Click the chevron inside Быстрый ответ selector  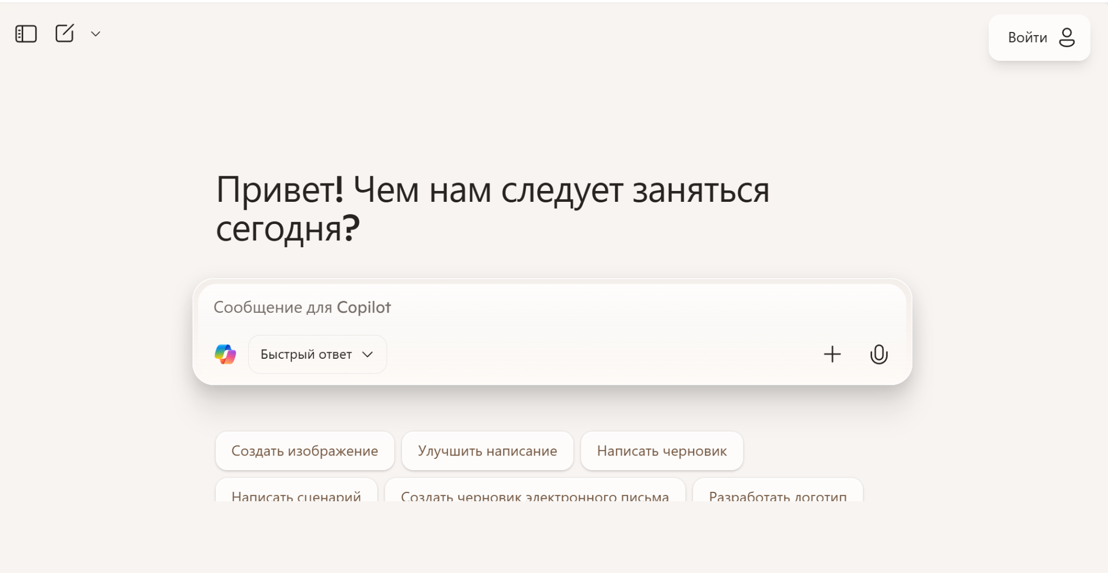click(x=369, y=354)
